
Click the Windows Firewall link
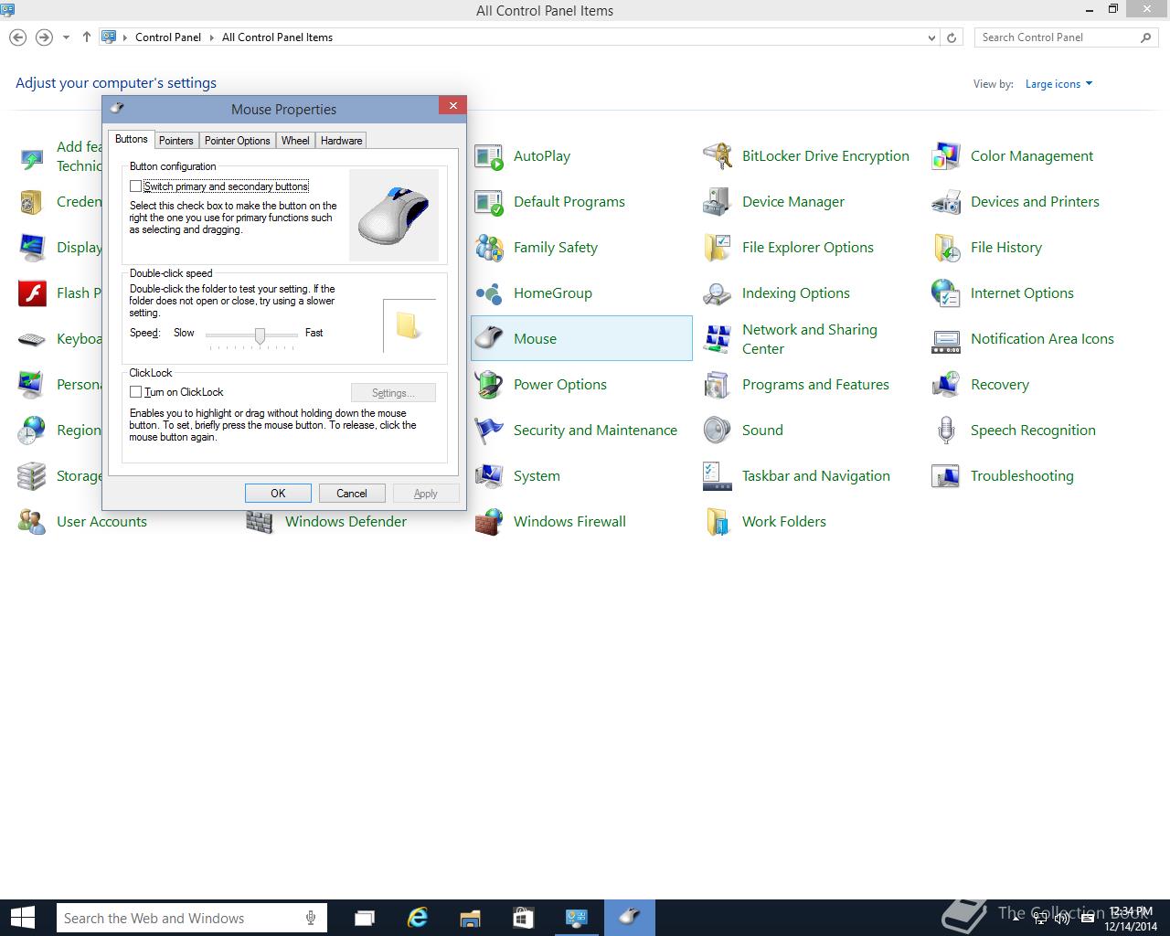point(569,522)
